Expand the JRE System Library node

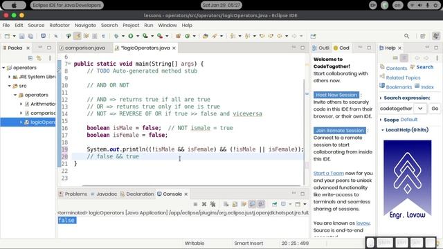9,77
